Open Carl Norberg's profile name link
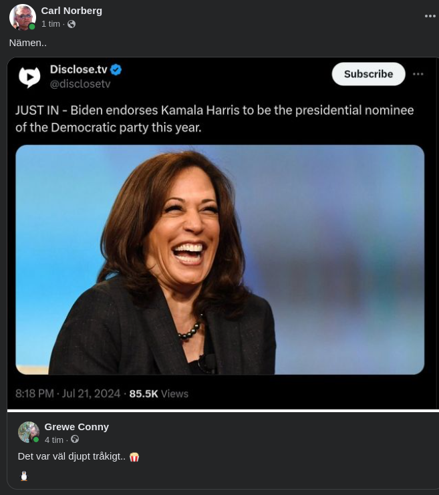The height and width of the screenshot is (495, 439). (71, 11)
